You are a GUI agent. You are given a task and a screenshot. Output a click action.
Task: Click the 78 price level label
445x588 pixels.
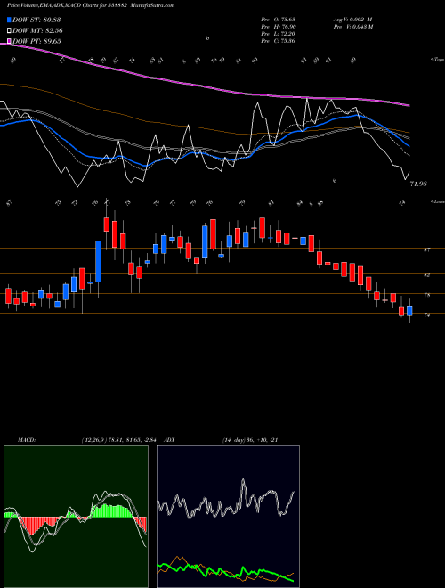426,295
